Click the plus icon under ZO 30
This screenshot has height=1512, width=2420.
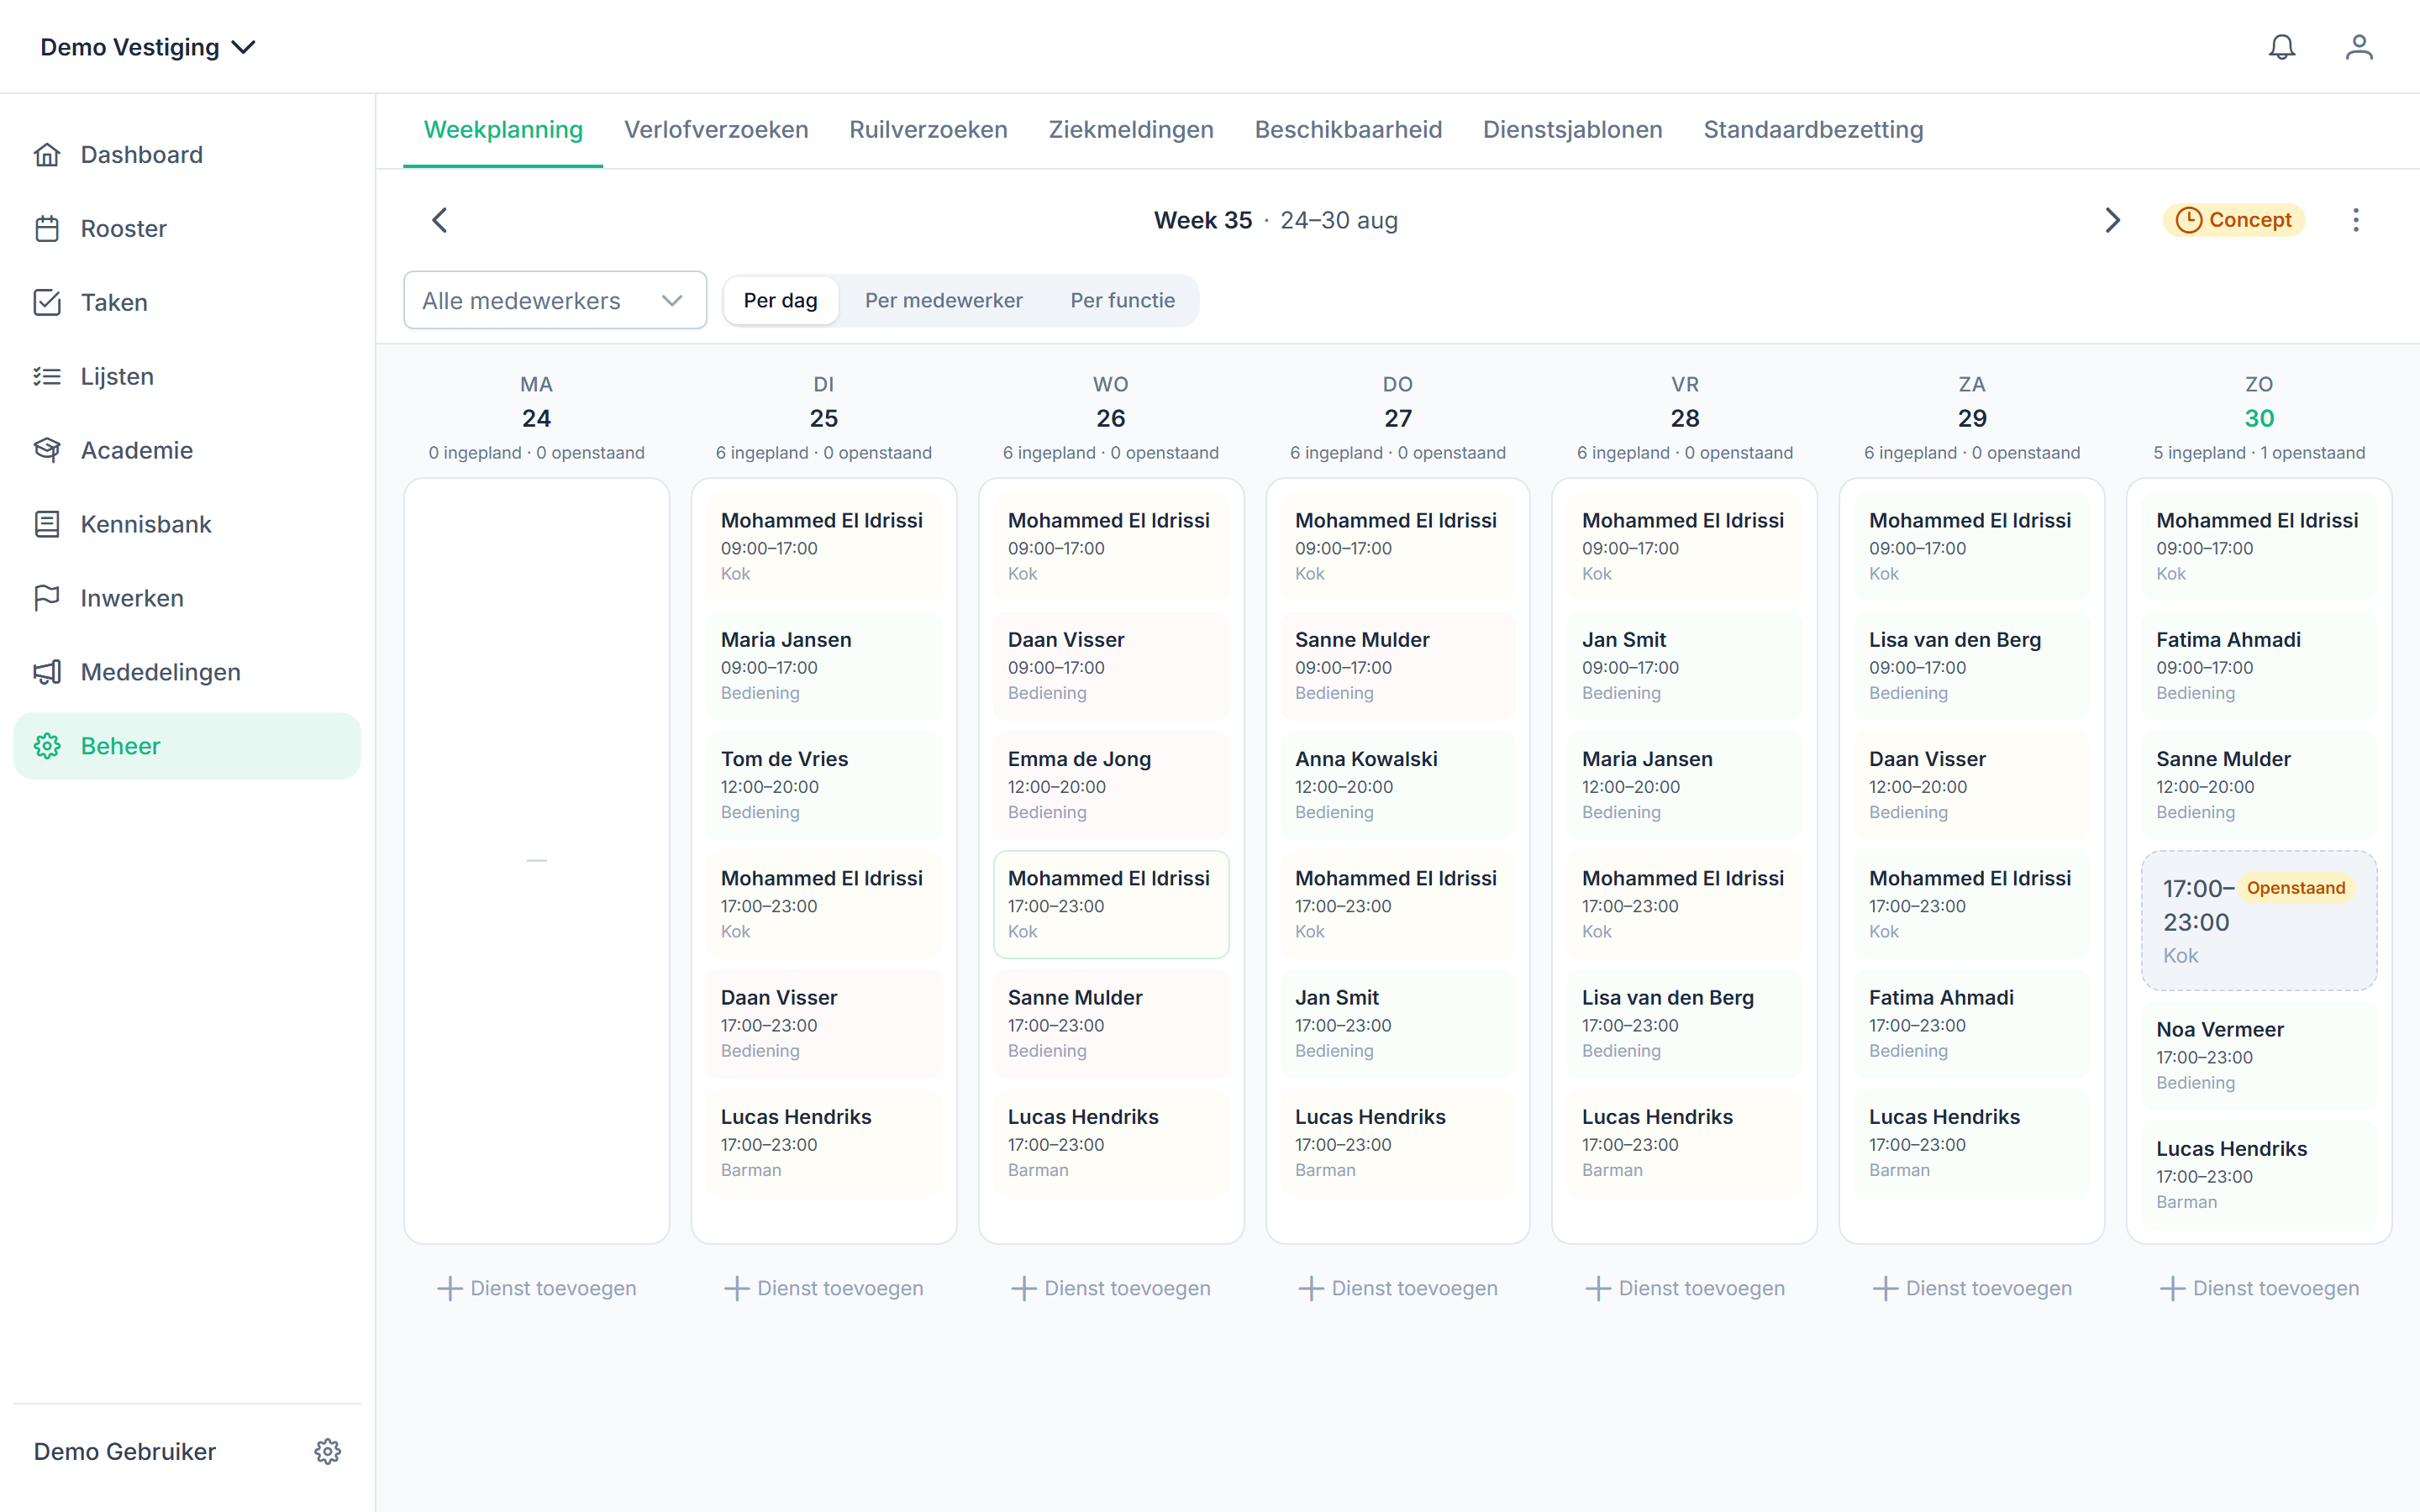[x=2172, y=1288]
